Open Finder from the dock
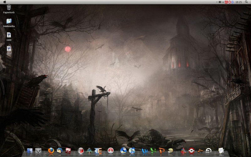The width and height of the screenshot is (251, 157). (x=30, y=151)
